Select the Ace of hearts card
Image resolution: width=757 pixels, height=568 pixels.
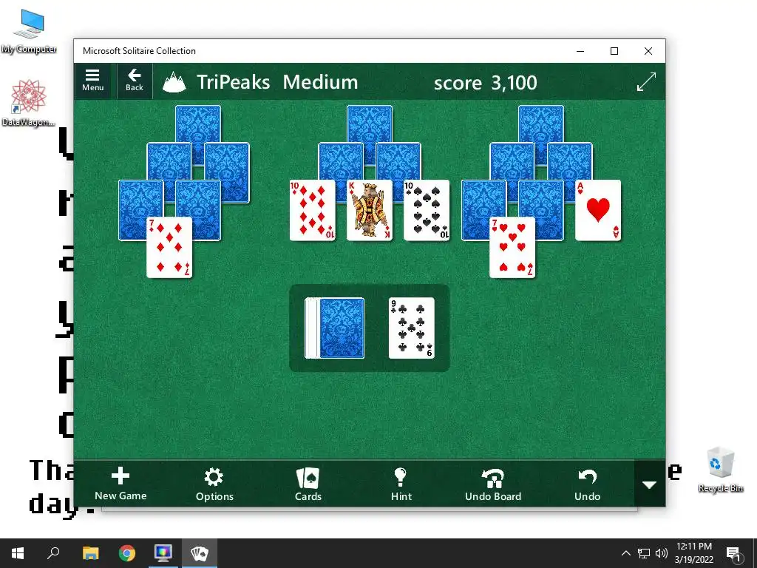598,210
